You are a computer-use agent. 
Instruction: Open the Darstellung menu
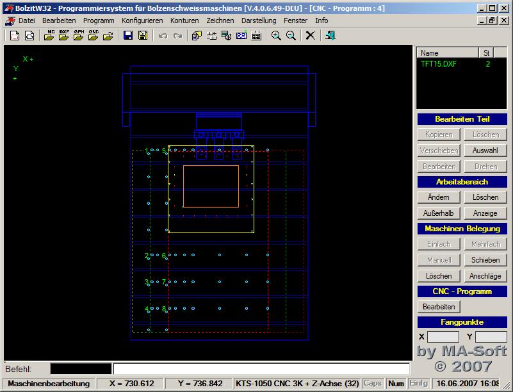point(259,20)
